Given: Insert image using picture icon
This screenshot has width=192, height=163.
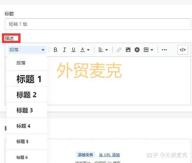Looking at the screenshot, I should tap(128, 50).
